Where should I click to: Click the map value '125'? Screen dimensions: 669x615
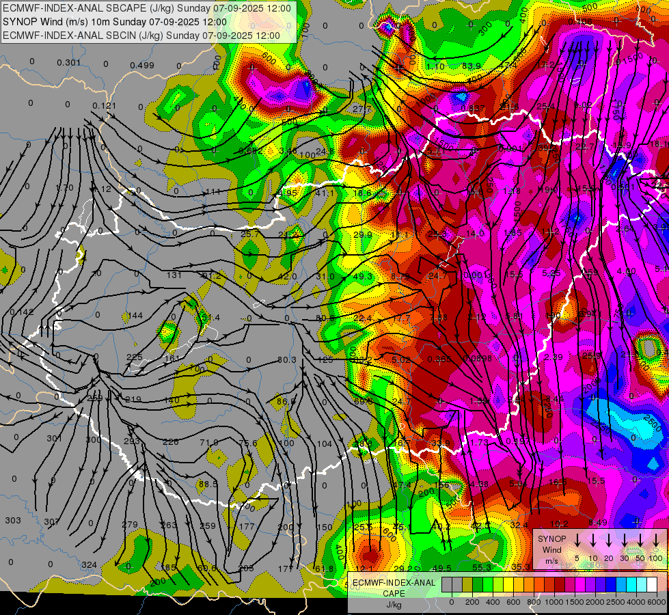(x=325, y=360)
